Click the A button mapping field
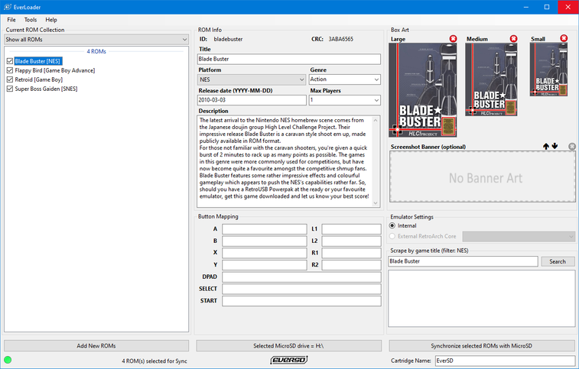 [x=265, y=228]
